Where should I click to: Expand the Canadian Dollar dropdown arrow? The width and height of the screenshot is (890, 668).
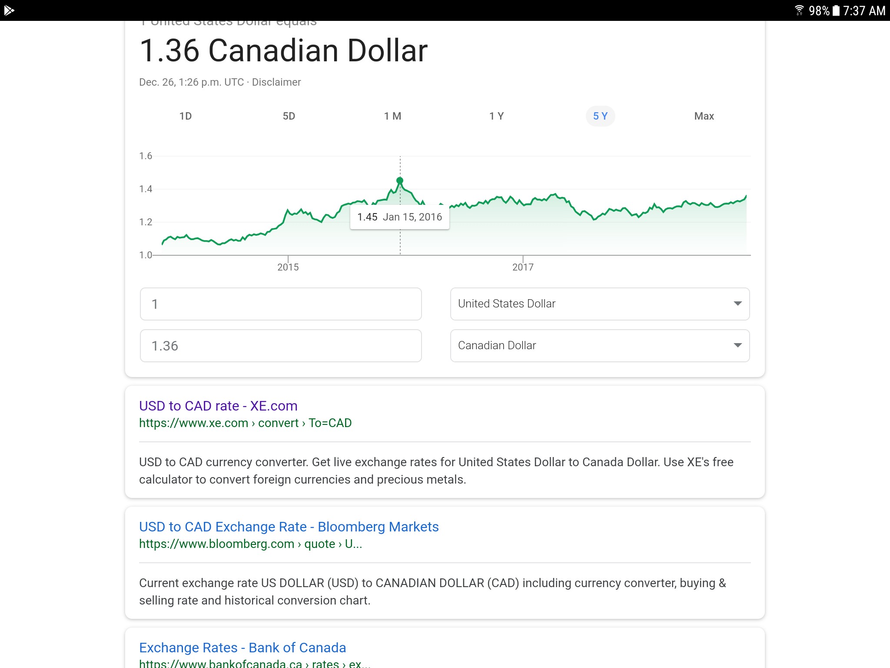click(x=737, y=345)
